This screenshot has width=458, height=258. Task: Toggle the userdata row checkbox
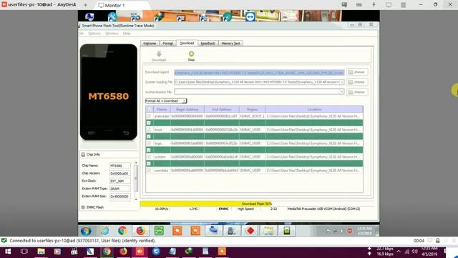(149, 171)
